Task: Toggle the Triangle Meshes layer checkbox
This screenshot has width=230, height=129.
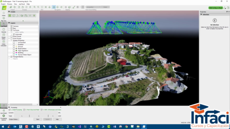Action: (11, 57)
